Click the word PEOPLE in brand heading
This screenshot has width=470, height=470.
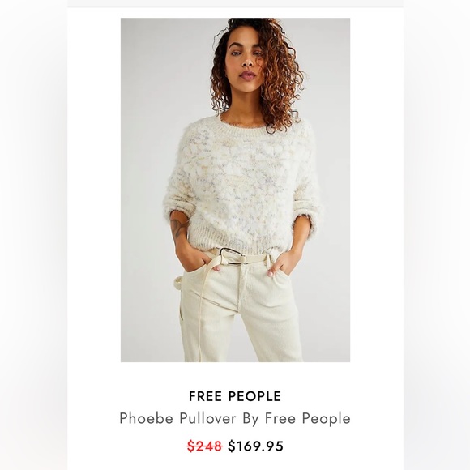pos(254,396)
